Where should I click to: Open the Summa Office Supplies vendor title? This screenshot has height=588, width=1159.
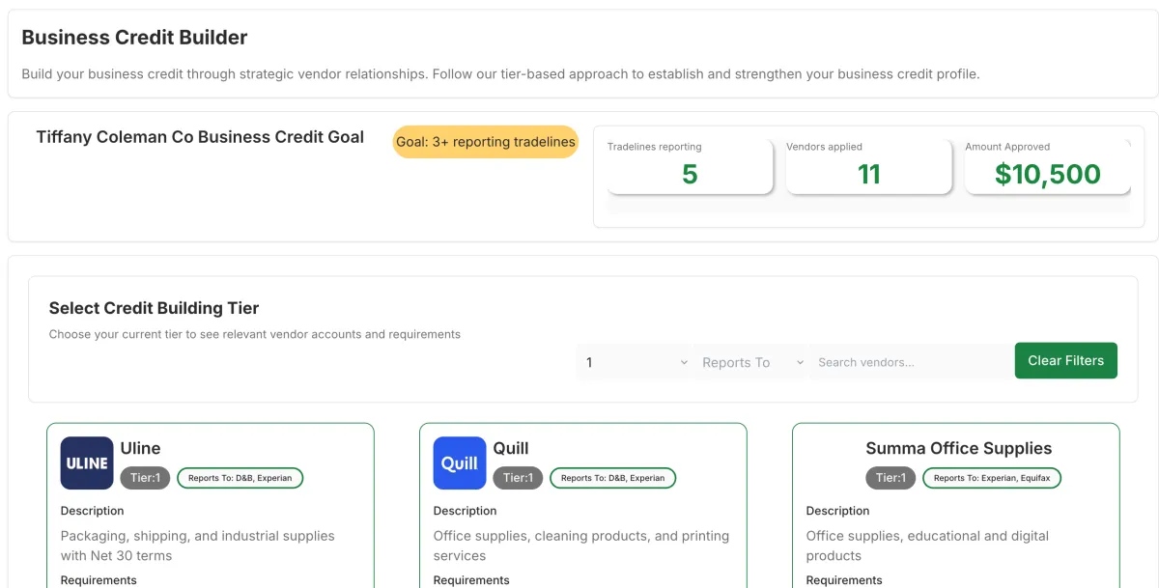[958, 448]
